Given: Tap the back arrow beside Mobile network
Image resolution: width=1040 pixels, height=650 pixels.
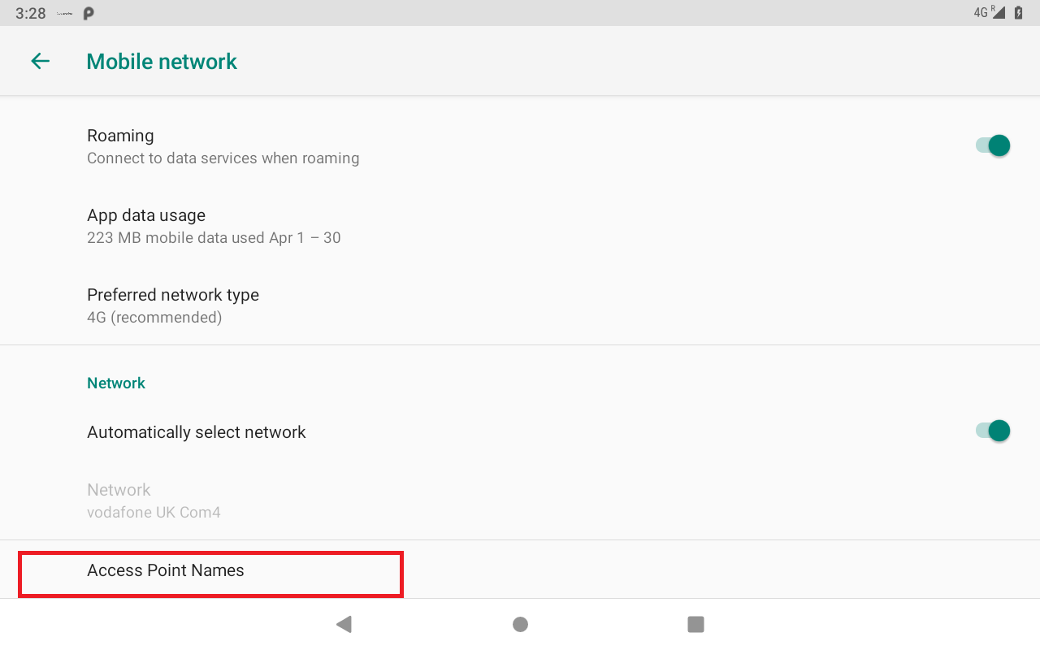Looking at the screenshot, I should point(40,61).
